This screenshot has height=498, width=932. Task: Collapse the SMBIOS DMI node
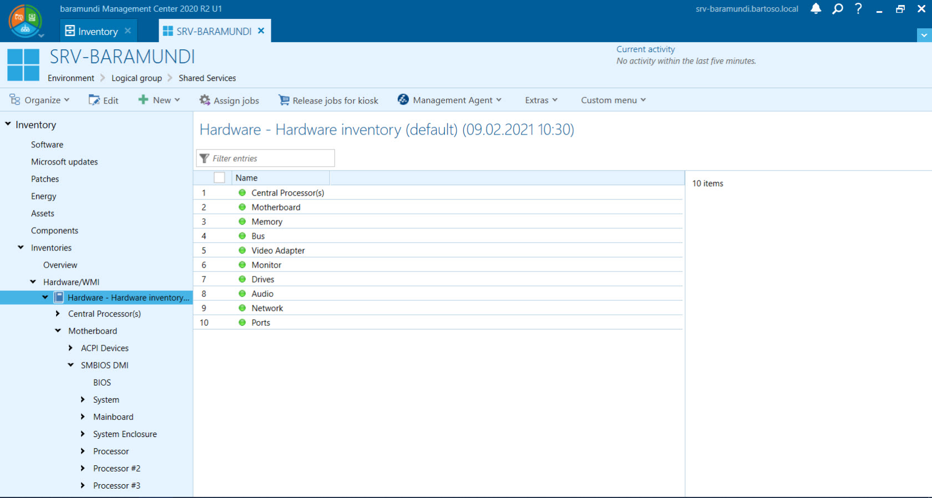click(70, 365)
